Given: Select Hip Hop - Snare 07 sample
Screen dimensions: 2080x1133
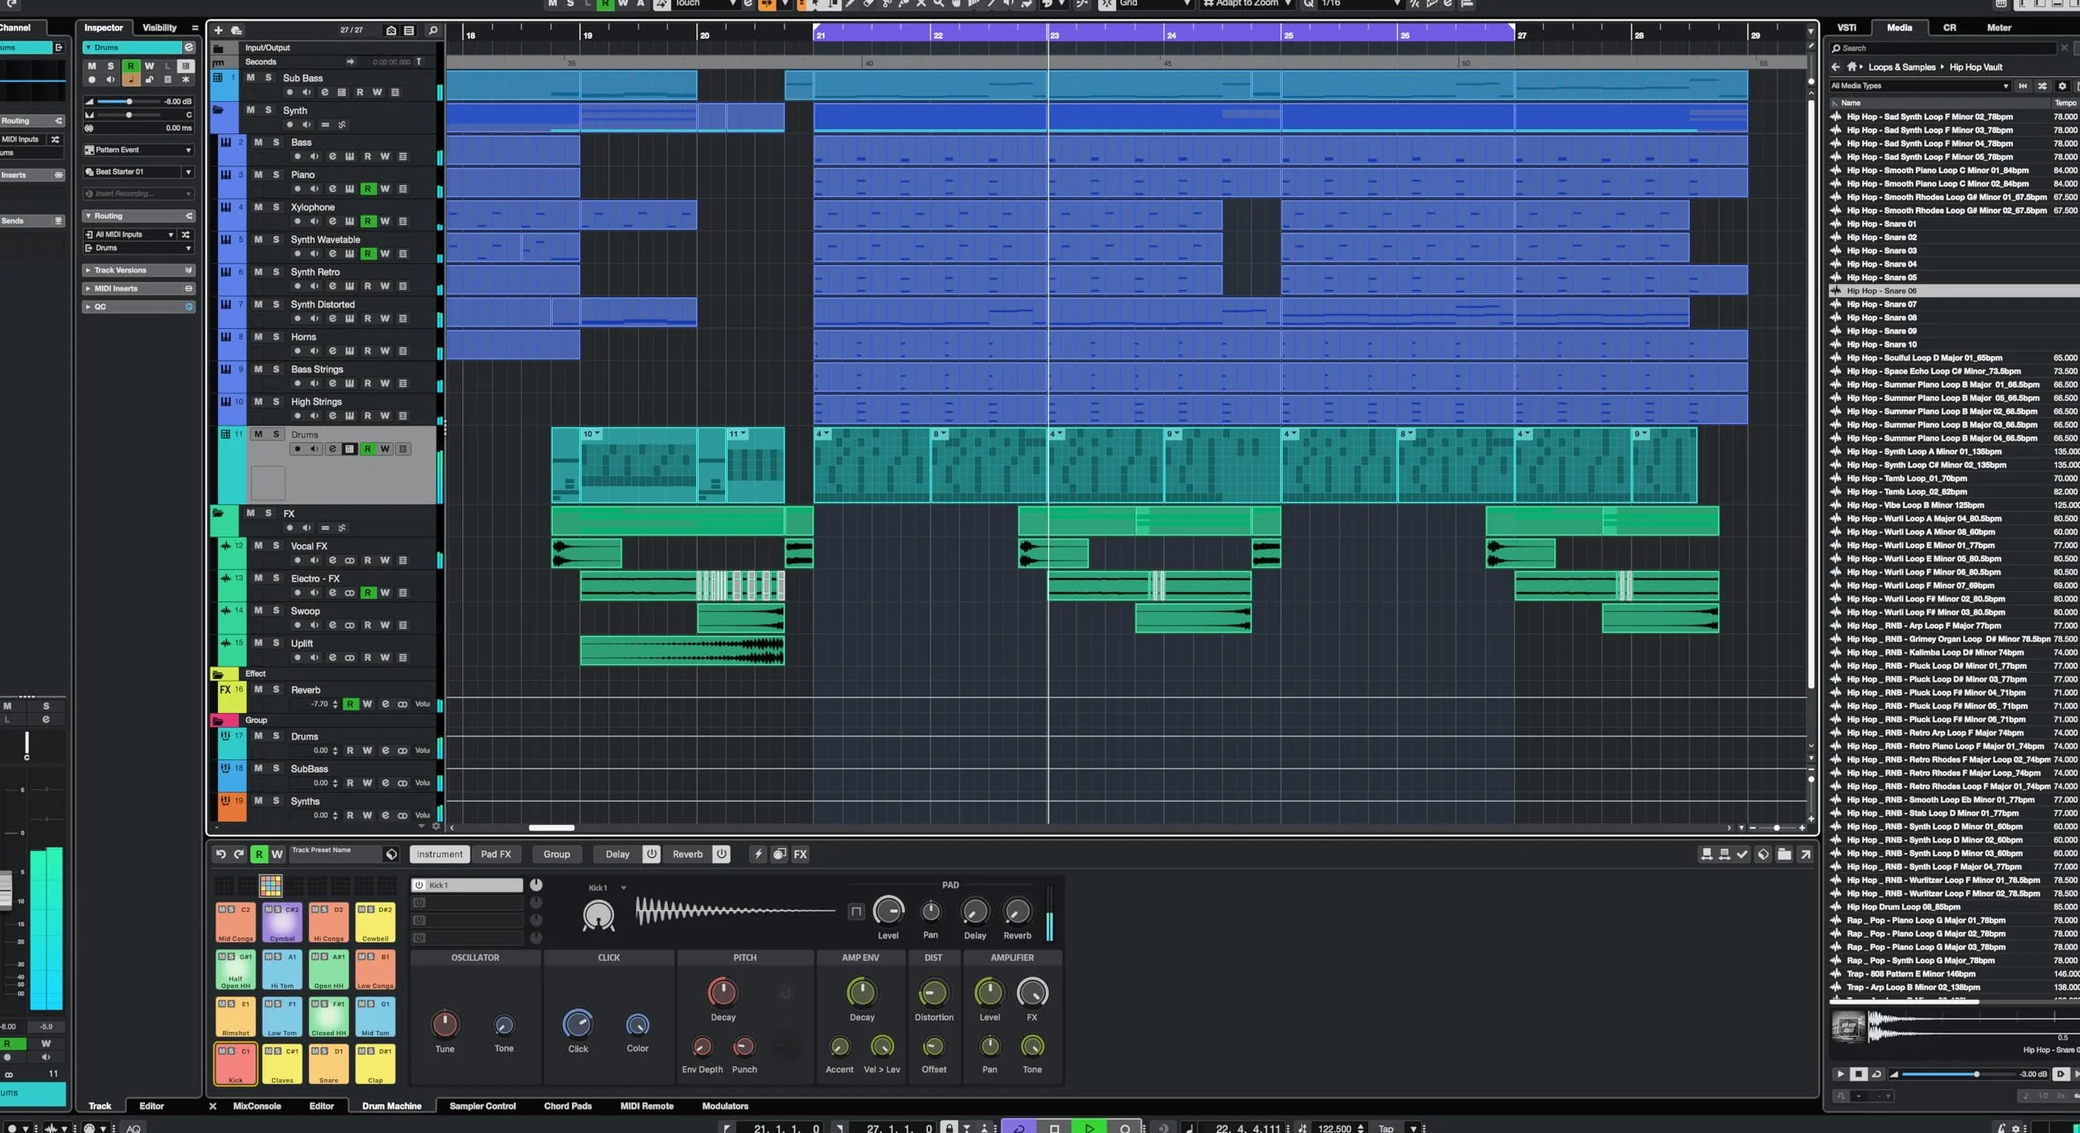Looking at the screenshot, I should pyautogui.click(x=1953, y=304).
